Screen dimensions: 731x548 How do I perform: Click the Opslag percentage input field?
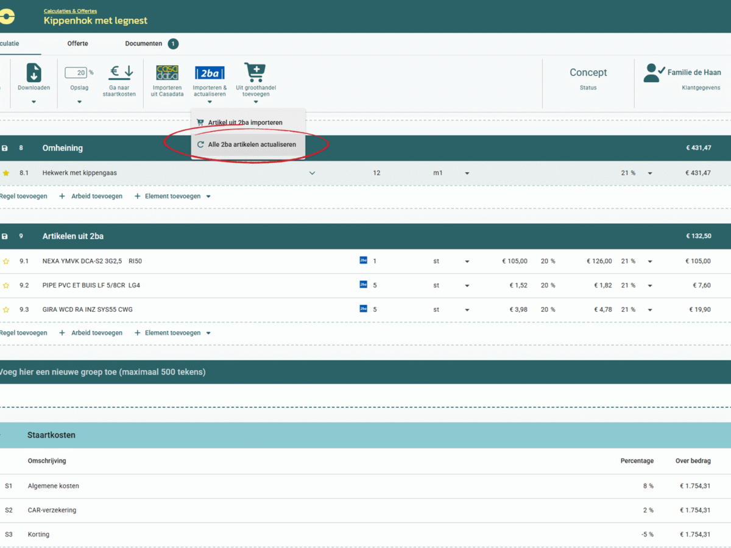(x=76, y=73)
